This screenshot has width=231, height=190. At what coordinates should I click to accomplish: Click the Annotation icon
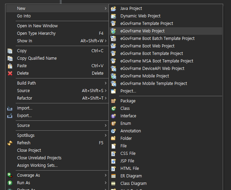pos(113,131)
